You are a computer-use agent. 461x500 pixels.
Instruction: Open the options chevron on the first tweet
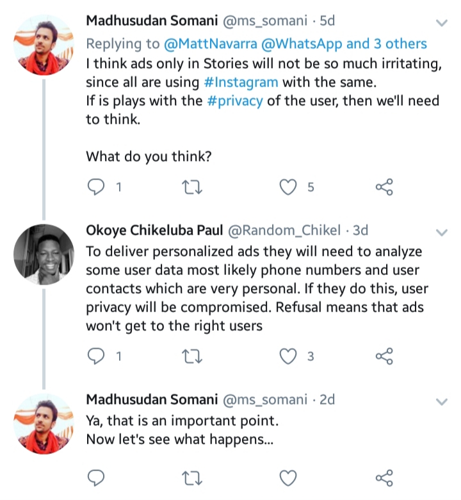click(441, 23)
